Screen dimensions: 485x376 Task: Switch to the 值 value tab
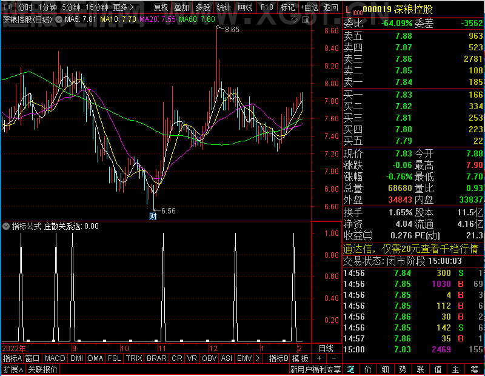tap(438, 369)
